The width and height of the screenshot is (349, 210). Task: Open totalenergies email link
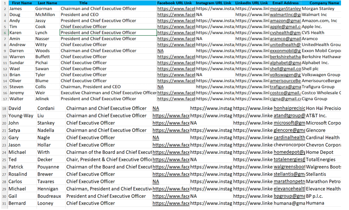point(289,160)
